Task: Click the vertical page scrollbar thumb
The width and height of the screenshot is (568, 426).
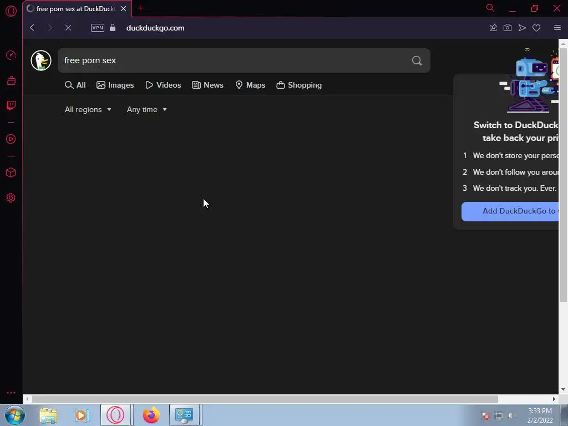Action: pos(563,174)
